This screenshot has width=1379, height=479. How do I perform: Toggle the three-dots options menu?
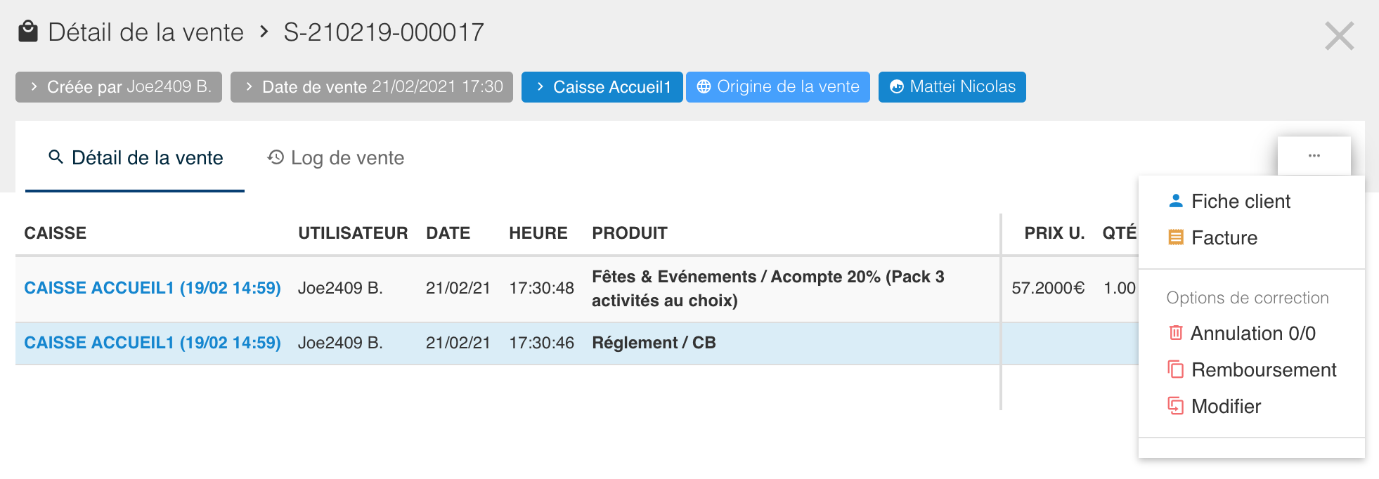point(1314,156)
